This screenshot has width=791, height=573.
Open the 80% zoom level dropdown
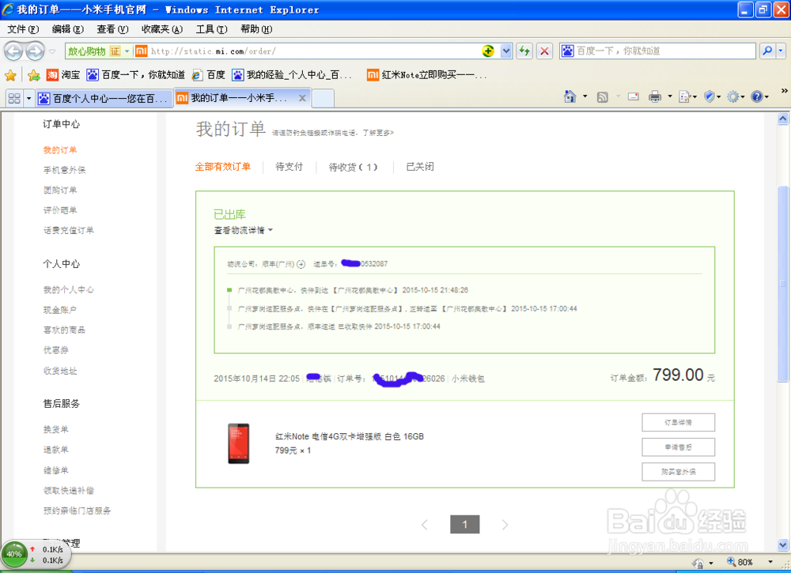pos(770,562)
